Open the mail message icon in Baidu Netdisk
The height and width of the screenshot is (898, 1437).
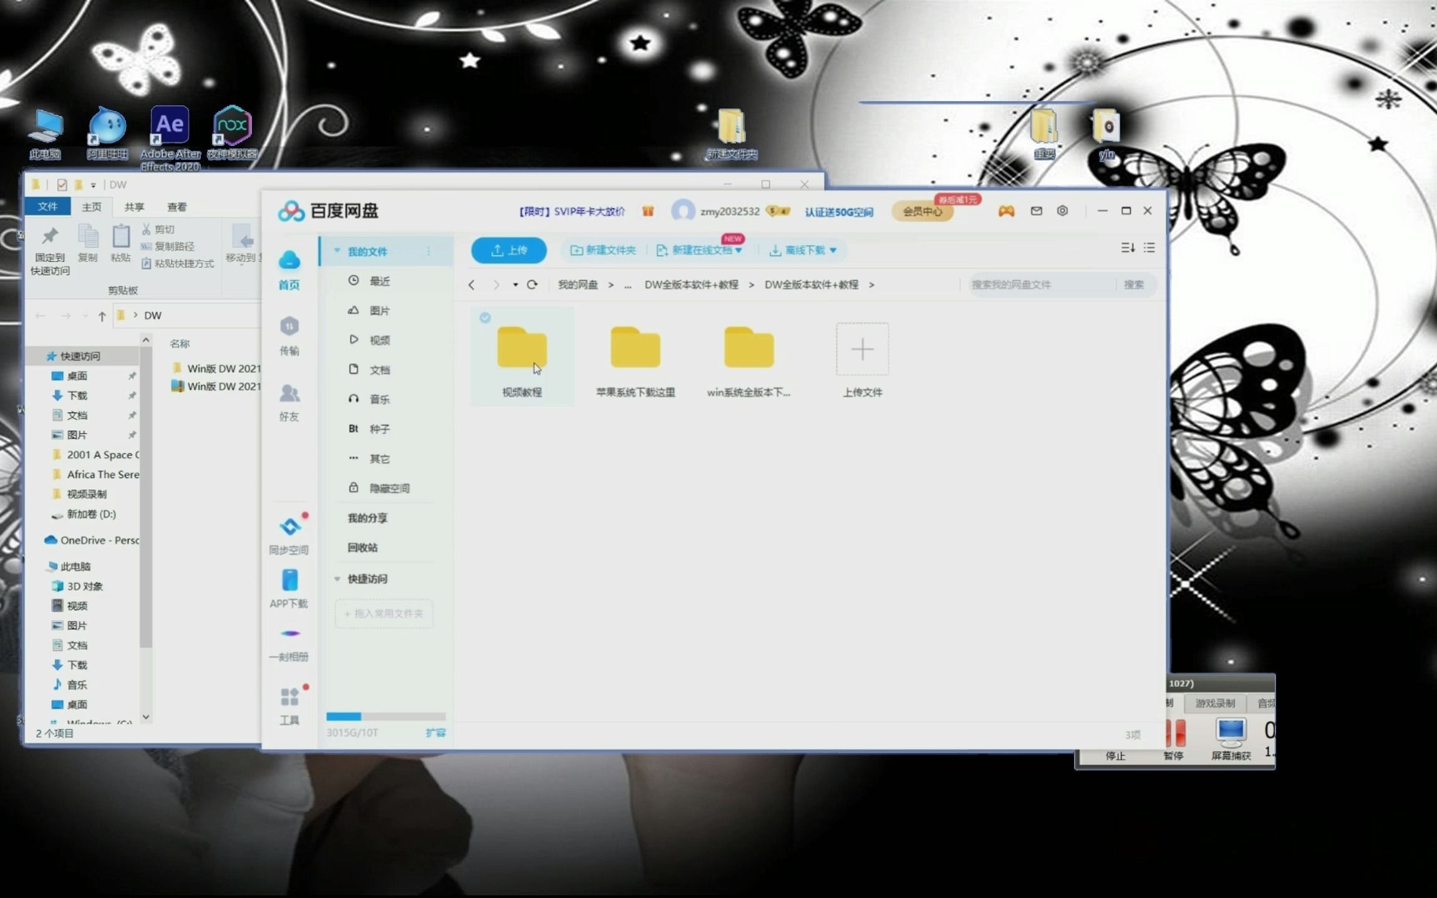pos(1036,211)
